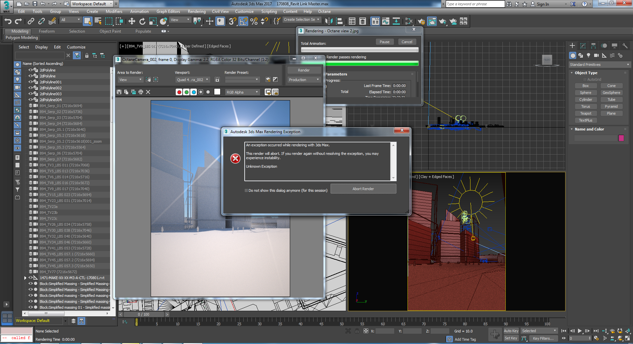Select the Shapes category in Create panel
Image resolution: width=633 pixels, height=344 pixels.
tap(581, 55)
